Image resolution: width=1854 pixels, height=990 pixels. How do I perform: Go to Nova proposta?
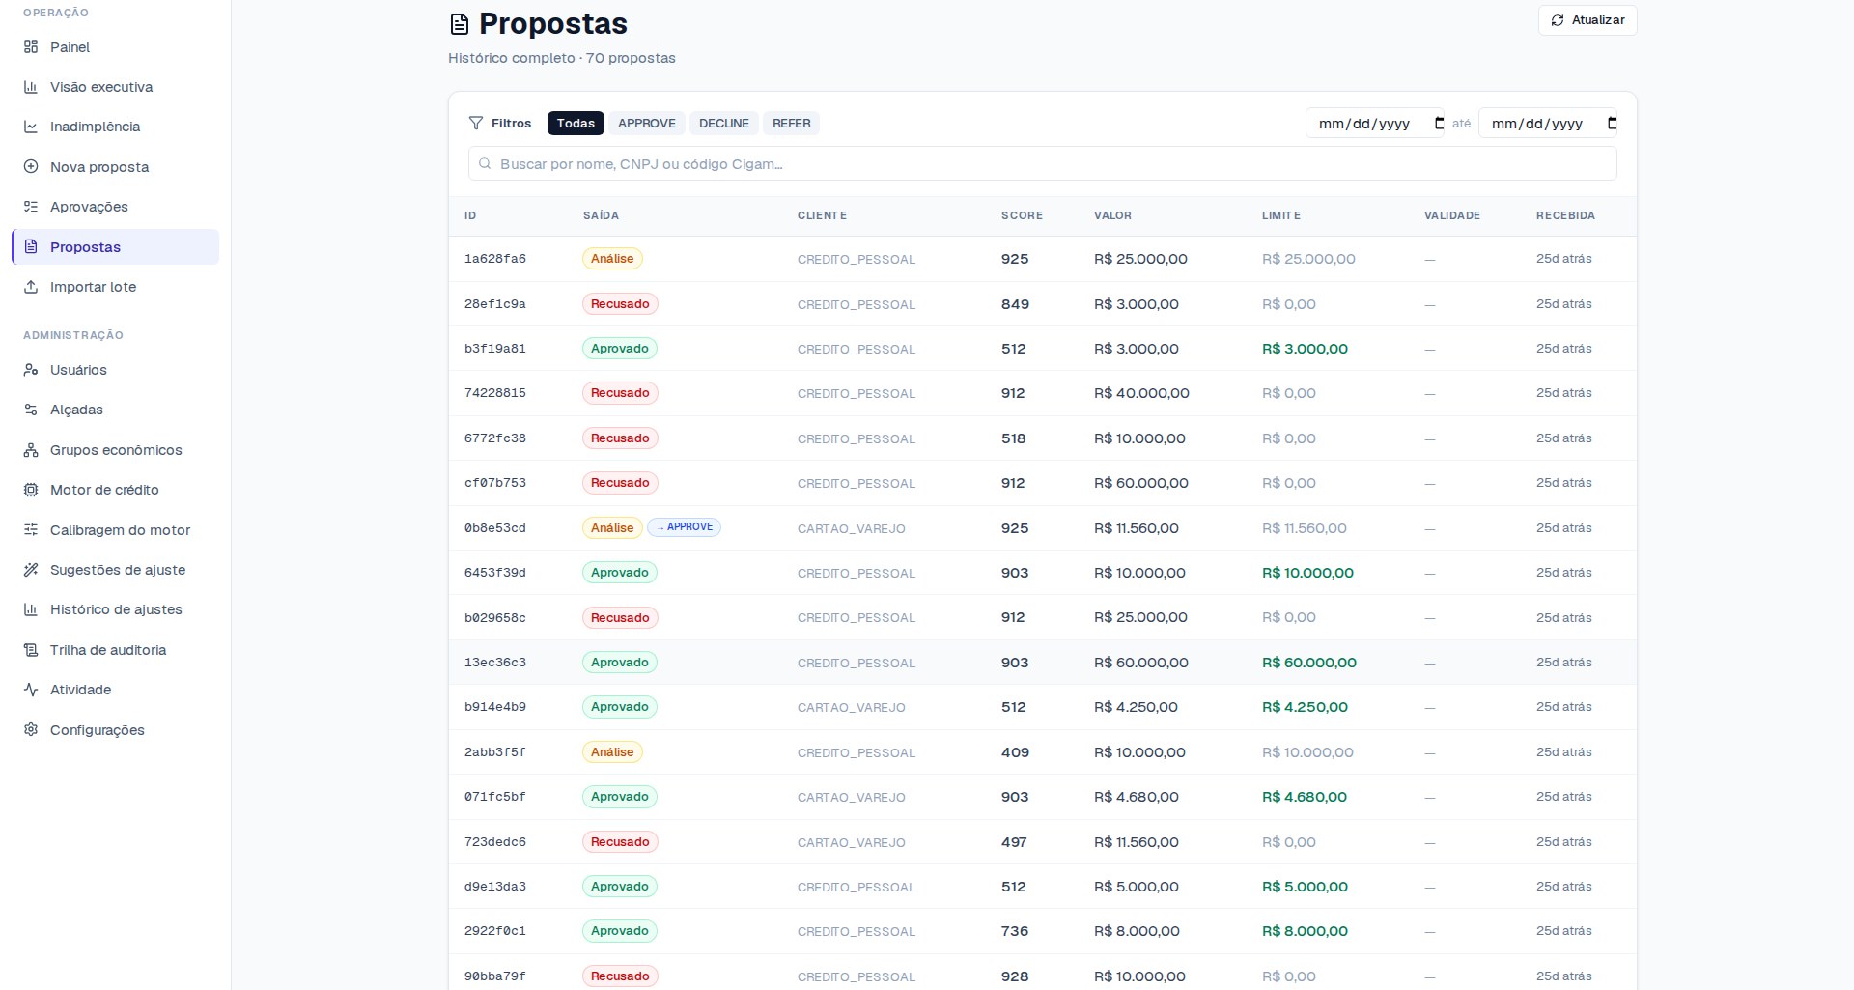115,166
